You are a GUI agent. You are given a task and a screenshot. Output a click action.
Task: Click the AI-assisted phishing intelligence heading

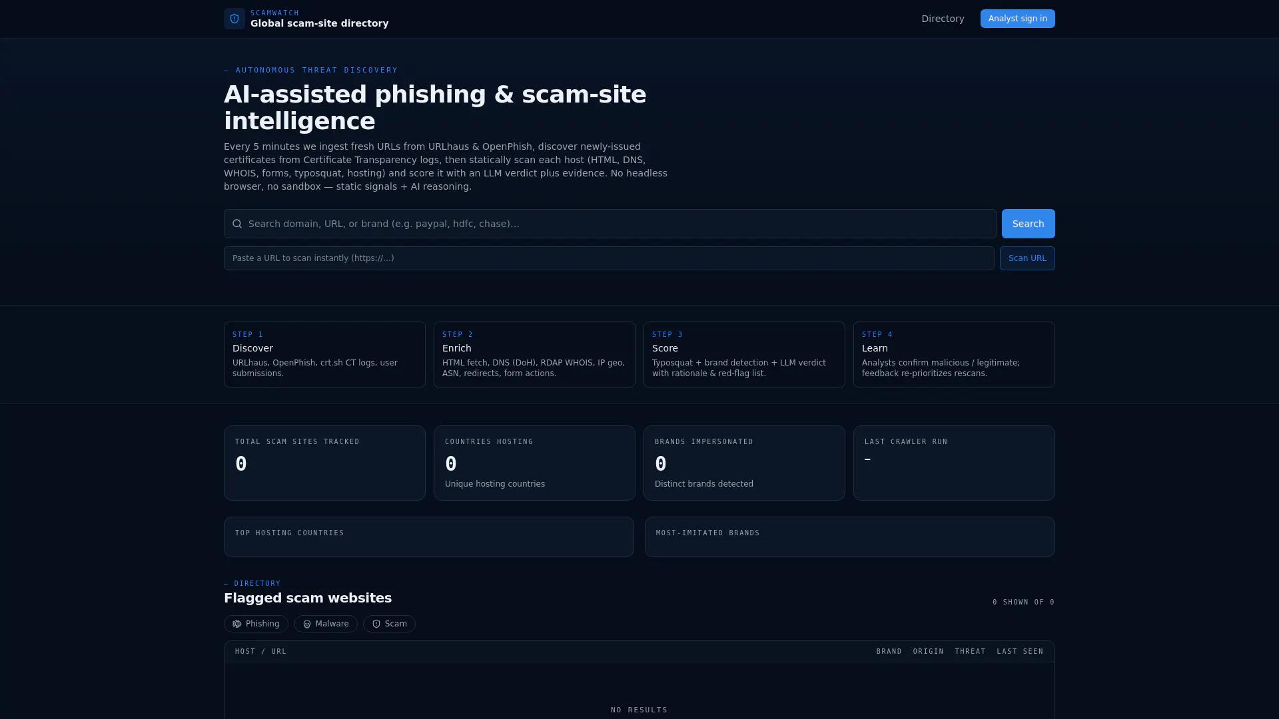click(435, 108)
